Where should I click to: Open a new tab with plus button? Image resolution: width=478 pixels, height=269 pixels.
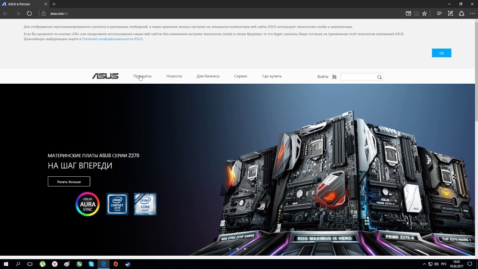click(x=54, y=4)
